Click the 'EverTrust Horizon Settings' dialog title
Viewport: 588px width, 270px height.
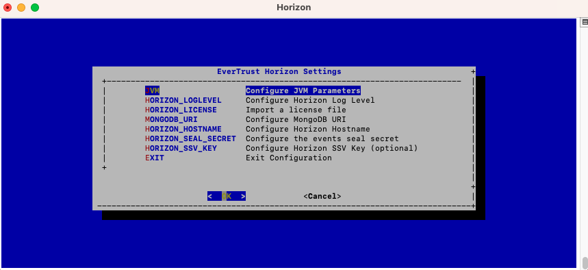279,71
